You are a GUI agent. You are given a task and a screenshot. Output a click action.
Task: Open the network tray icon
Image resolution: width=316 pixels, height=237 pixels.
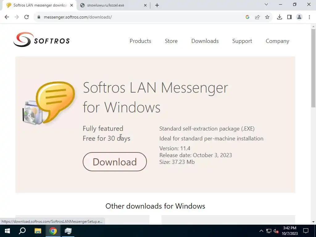pos(269,231)
